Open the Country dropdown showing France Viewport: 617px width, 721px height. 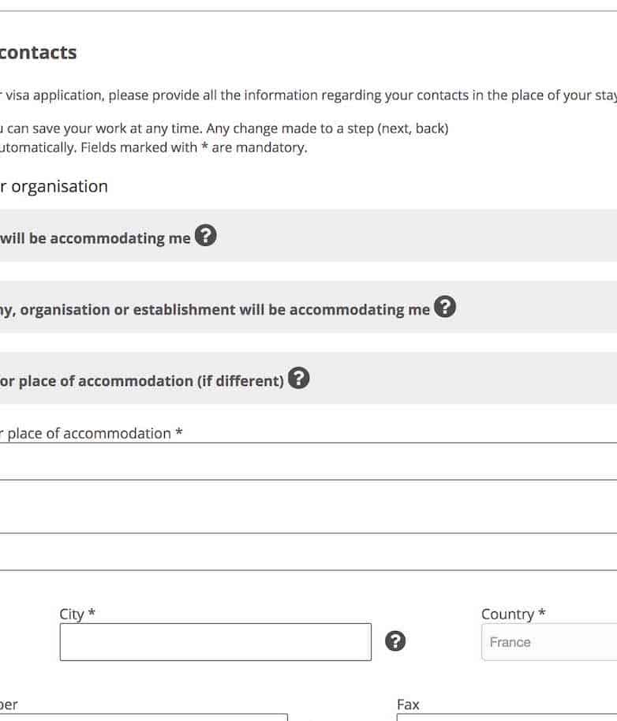[548, 642]
